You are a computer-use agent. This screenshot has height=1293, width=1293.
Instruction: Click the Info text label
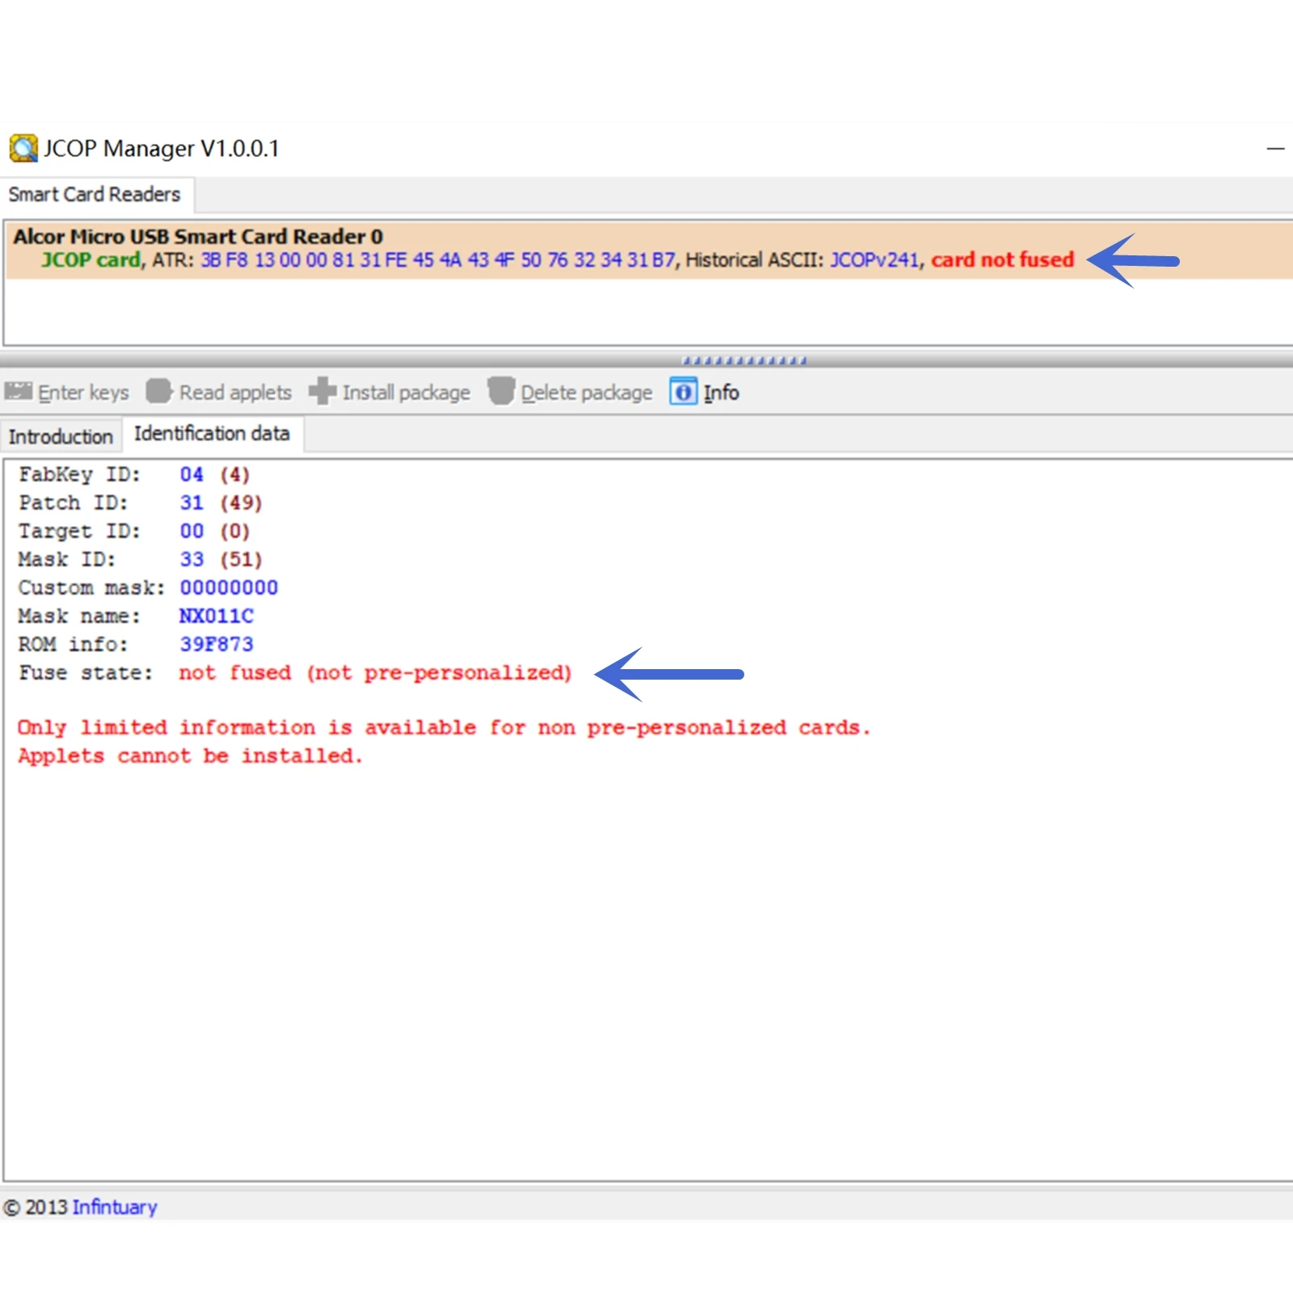[721, 393]
